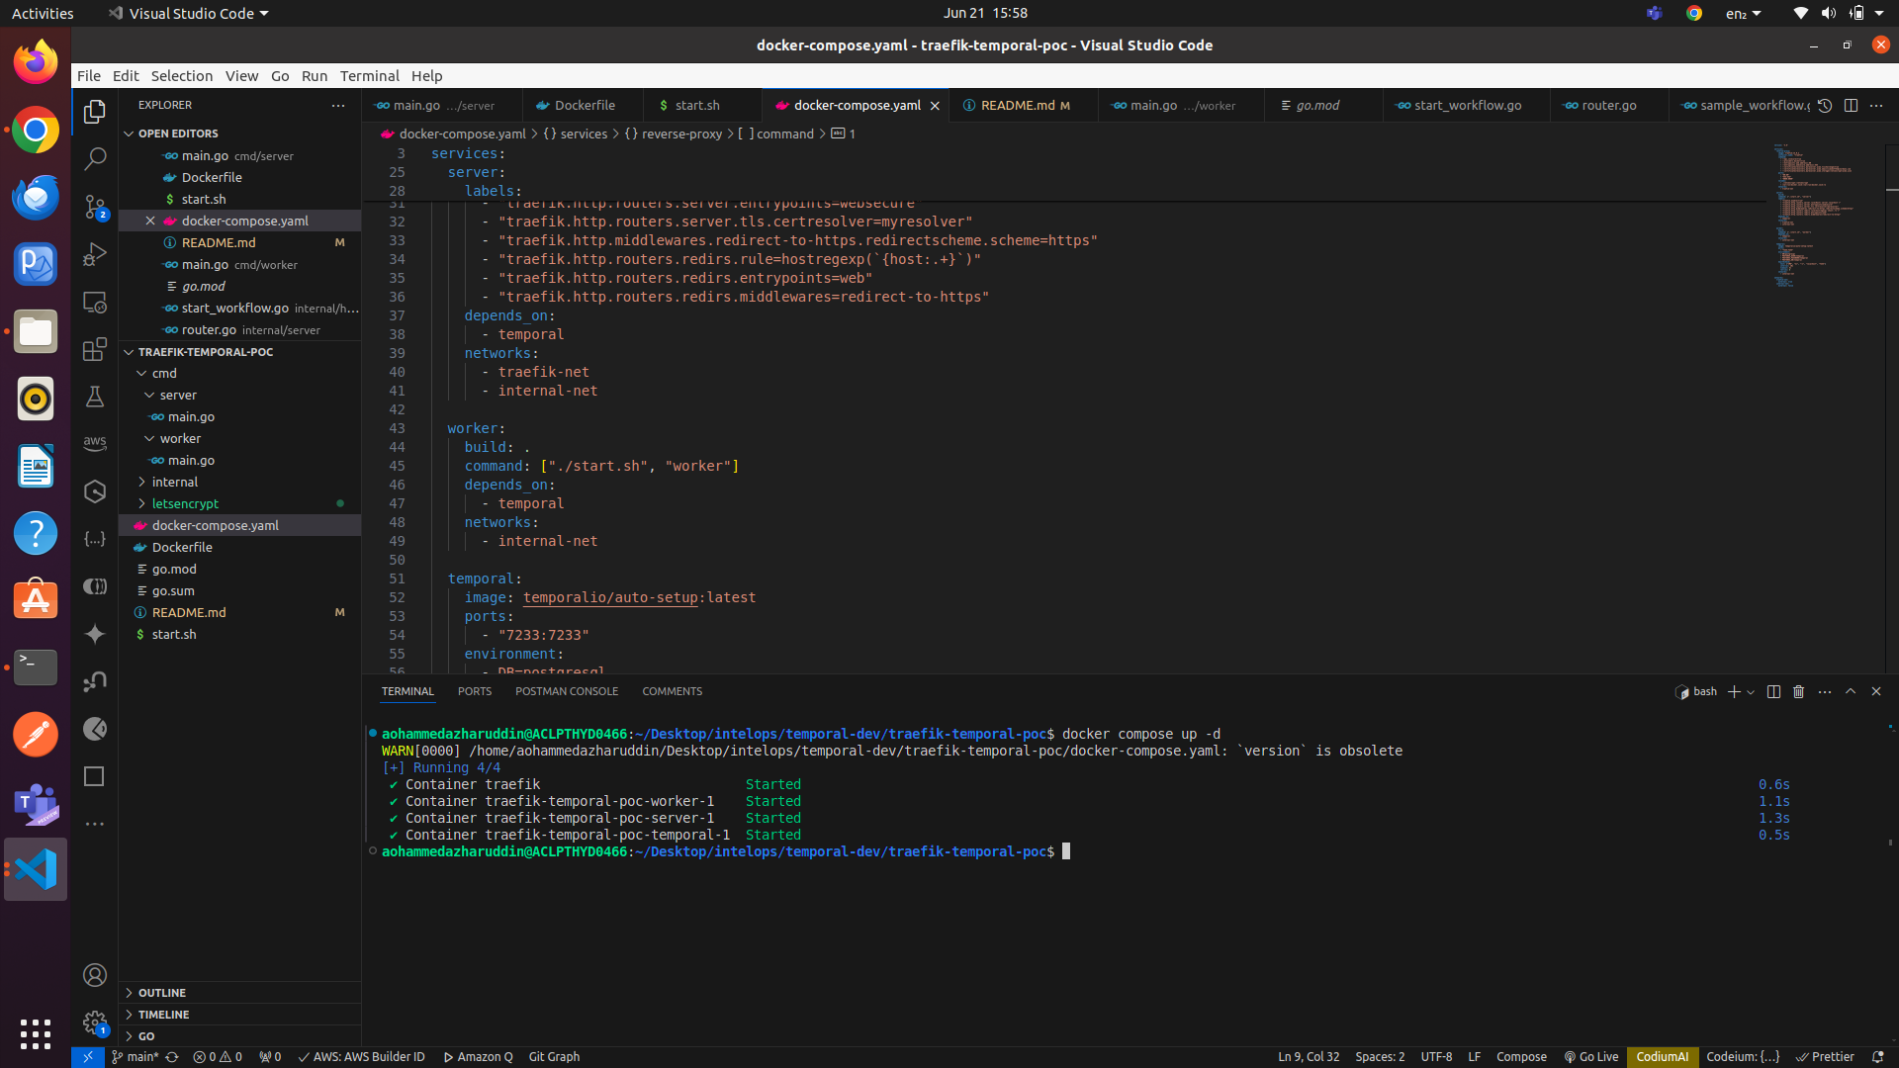This screenshot has width=1899, height=1068.
Task: Switch to POSTMAN CONSOLE panel tab
Action: click(x=567, y=691)
